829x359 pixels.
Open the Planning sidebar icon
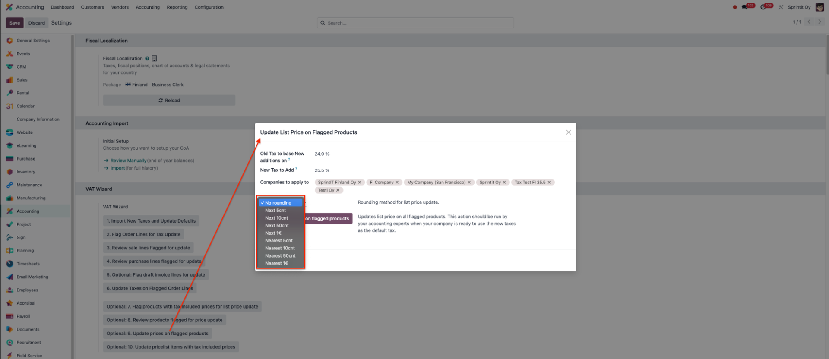click(x=9, y=251)
